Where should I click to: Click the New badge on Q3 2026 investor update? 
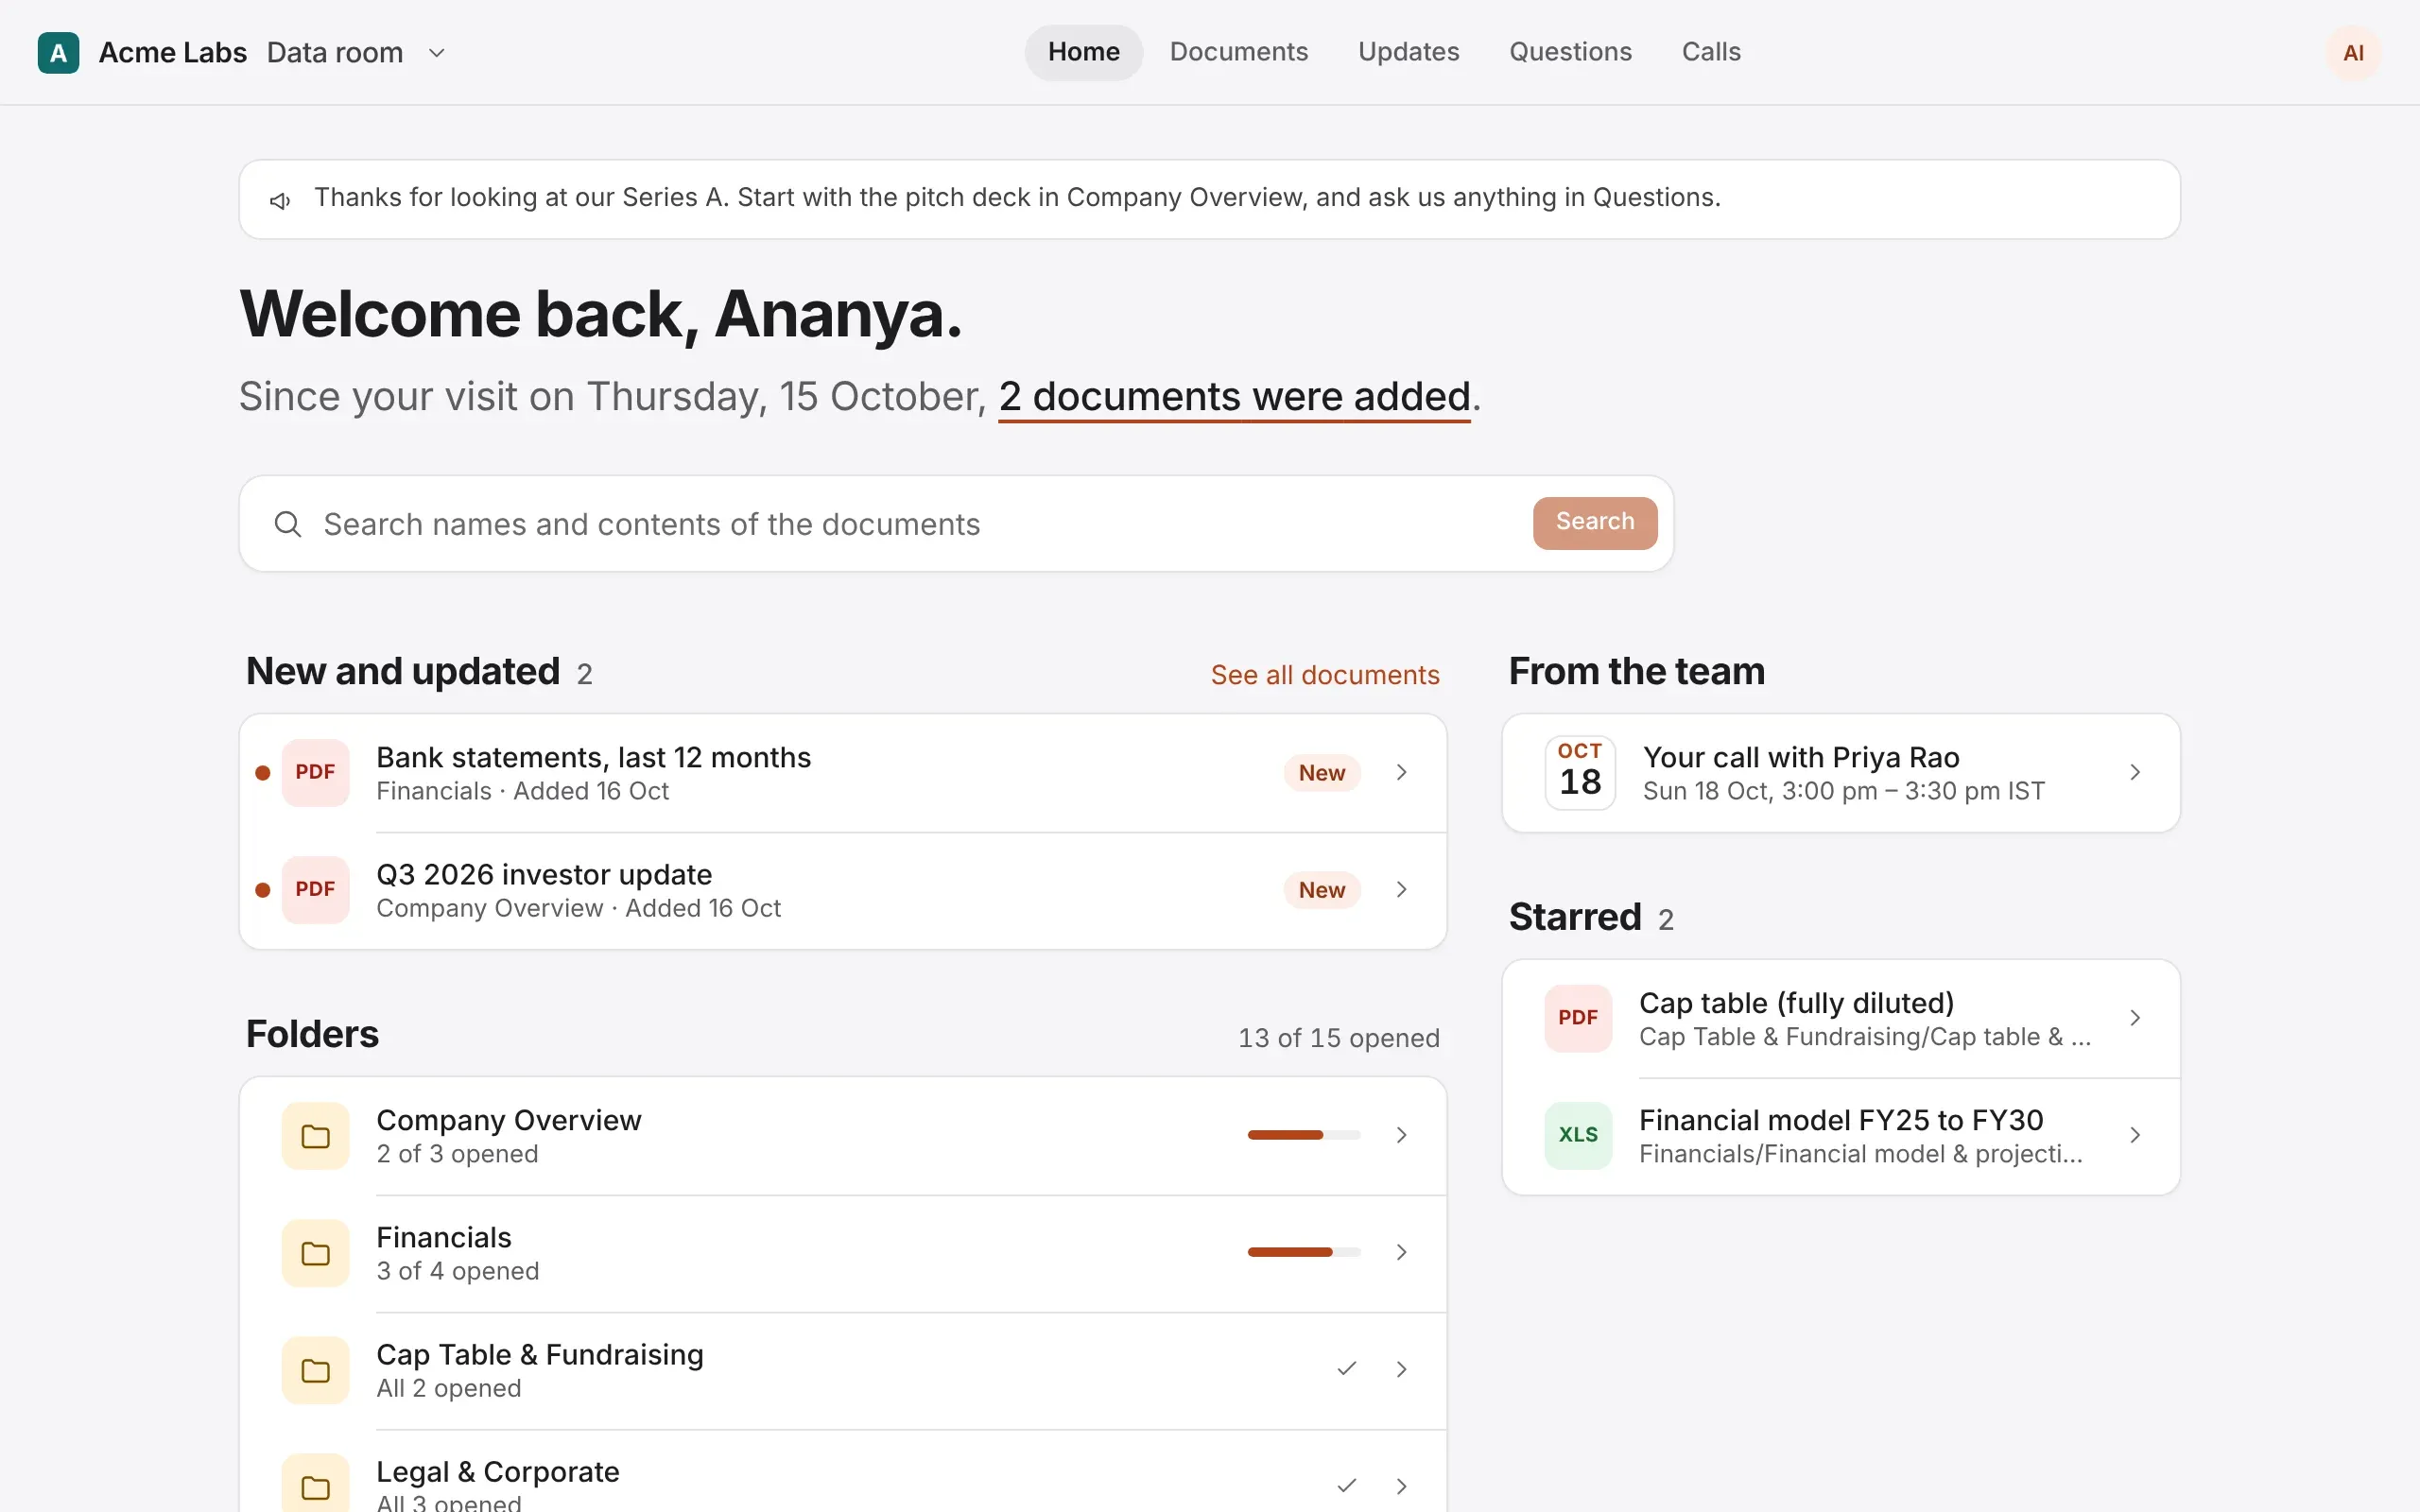(x=1321, y=889)
